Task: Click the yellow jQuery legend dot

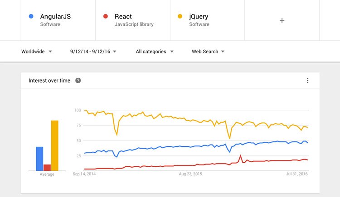Action: tap(180, 16)
